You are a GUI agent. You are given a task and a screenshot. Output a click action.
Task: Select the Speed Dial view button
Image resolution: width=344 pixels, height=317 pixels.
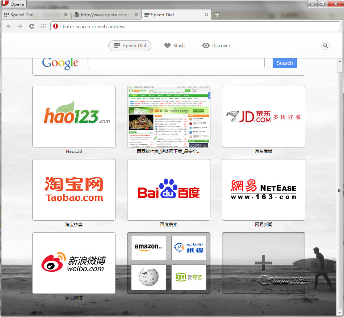[x=130, y=46]
